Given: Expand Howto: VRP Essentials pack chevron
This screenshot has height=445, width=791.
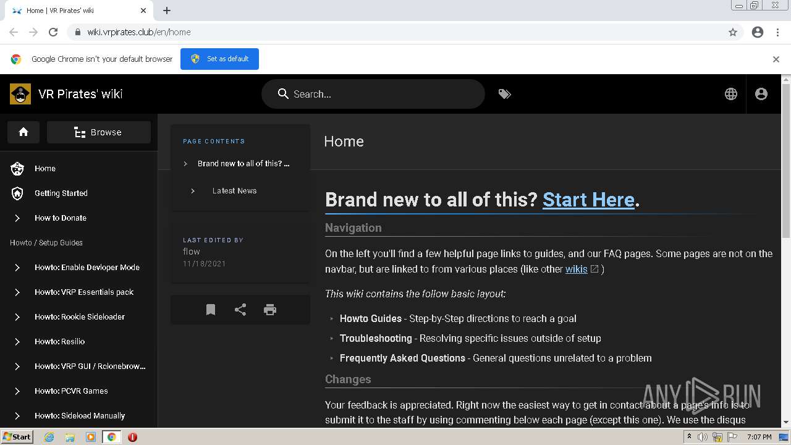Looking at the screenshot, I should [17, 292].
